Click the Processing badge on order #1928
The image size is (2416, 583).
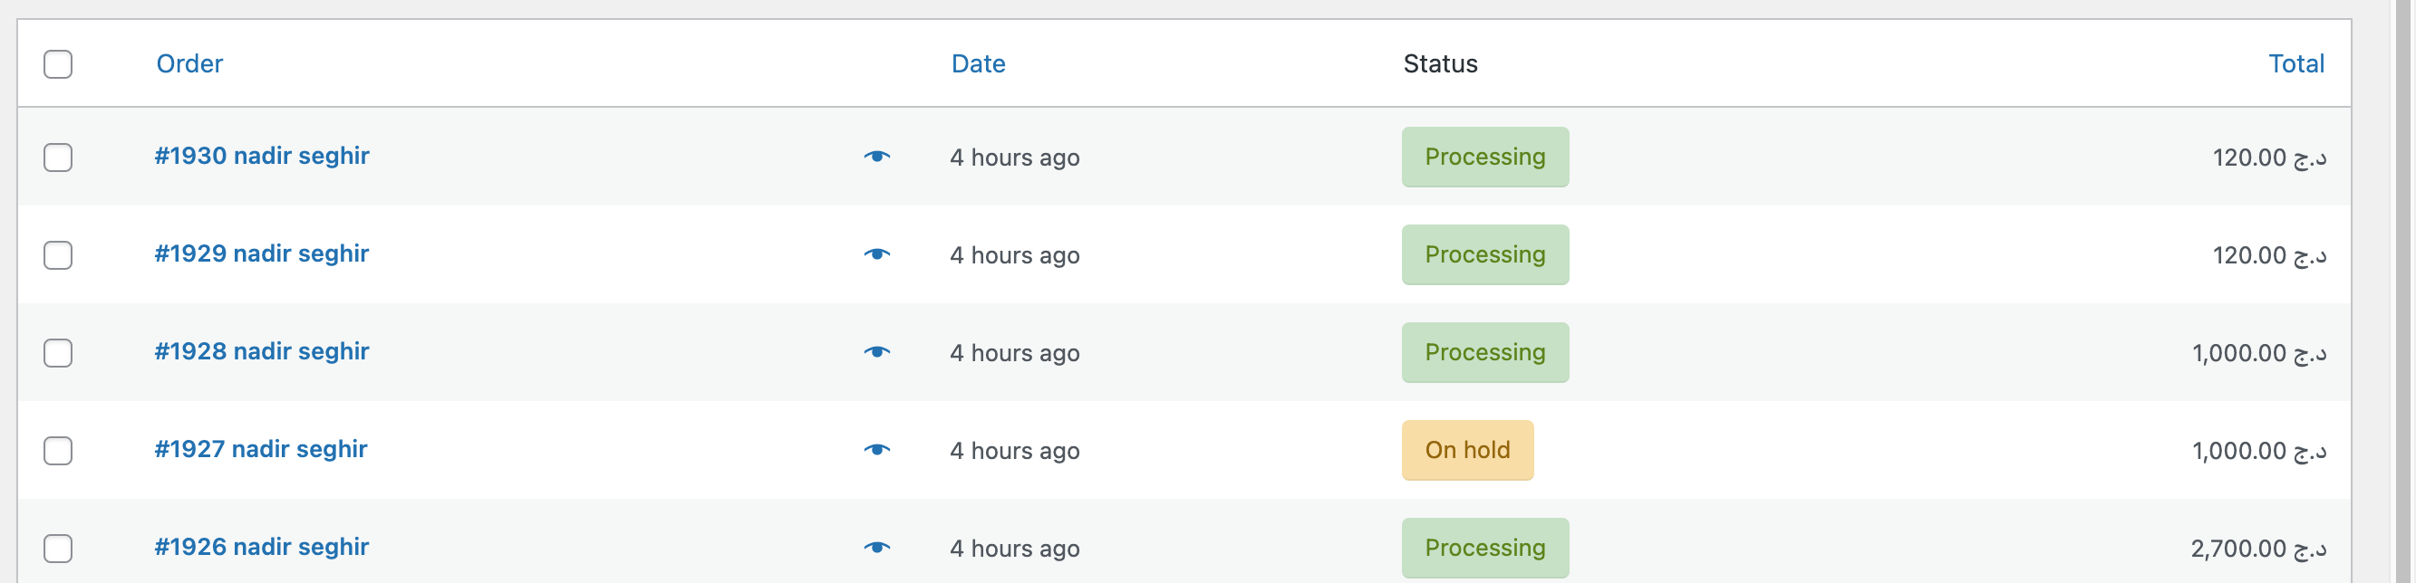1484,351
